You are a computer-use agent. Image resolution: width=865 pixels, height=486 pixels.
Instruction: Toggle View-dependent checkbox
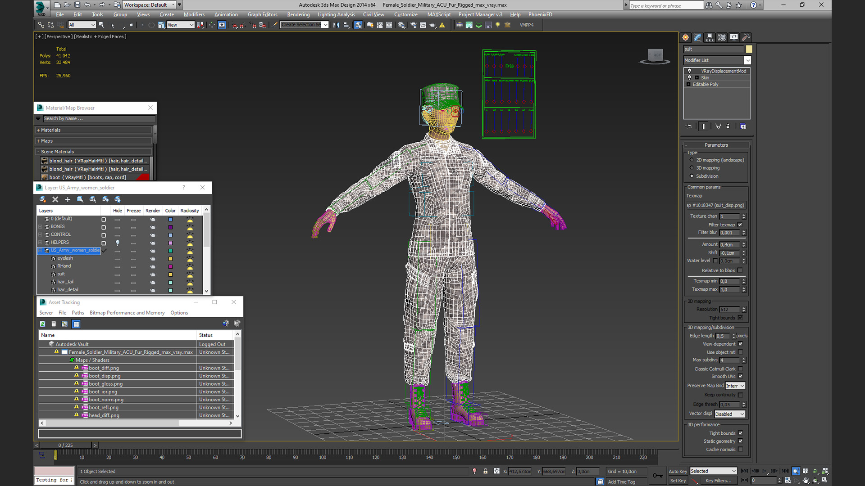pos(740,344)
